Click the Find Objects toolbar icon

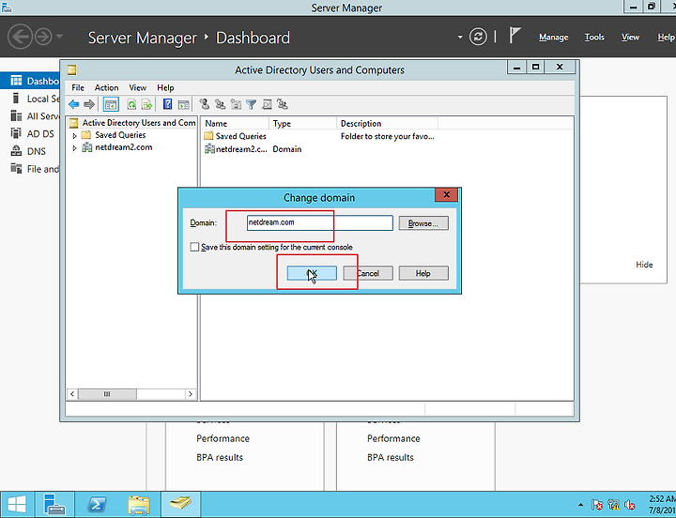[x=267, y=104]
